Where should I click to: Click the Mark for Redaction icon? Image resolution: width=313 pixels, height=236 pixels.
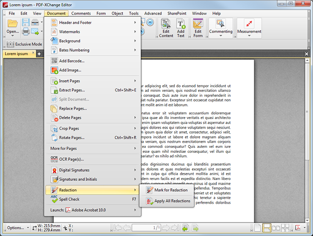[149, 190]
